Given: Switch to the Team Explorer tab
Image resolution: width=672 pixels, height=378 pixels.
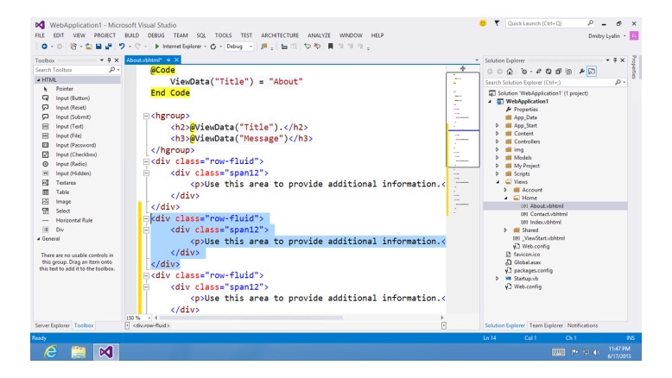Looking at the screenshot, I should pos(544,324).
